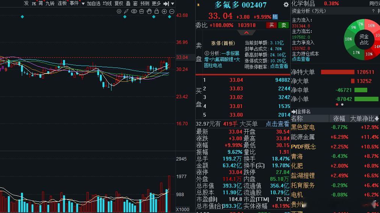Open dropdown arrow after 事件
The width and height of the screenshot is (380, 213).
tap(83, 4)
